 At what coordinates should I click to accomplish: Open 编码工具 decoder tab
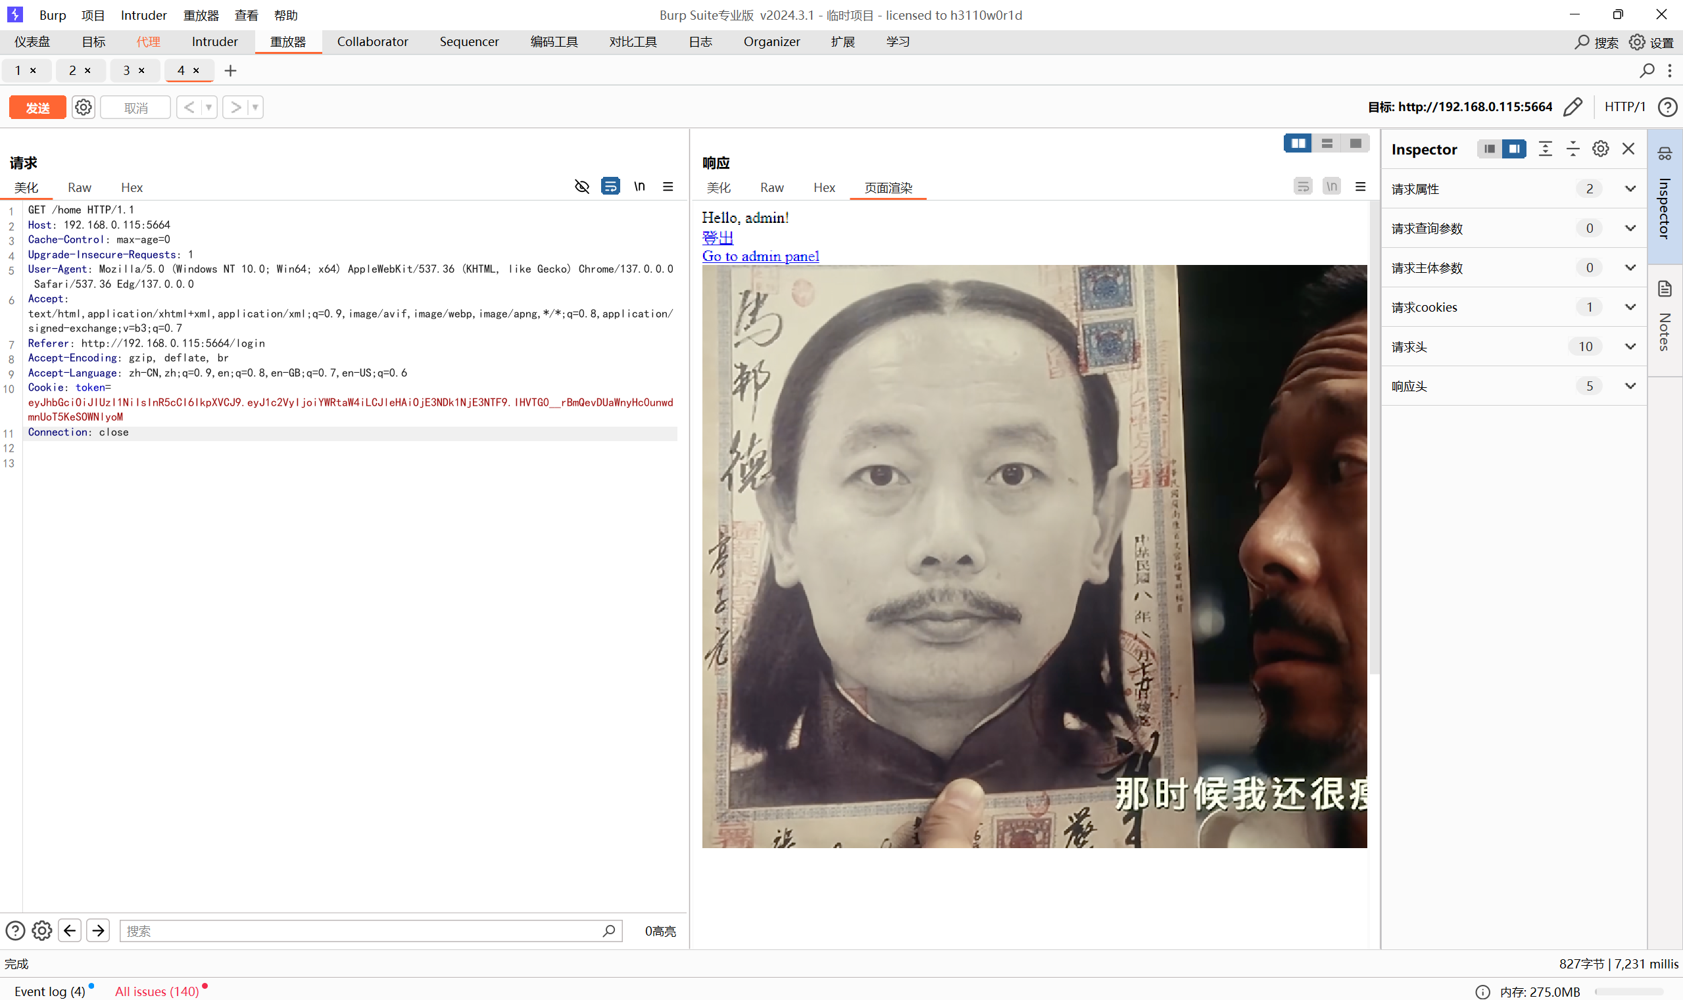coord(554,42)
